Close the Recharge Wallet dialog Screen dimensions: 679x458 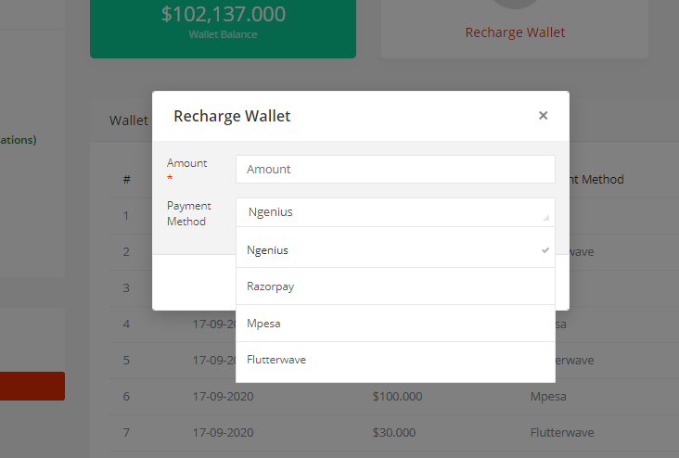click(x=543, y=116)
